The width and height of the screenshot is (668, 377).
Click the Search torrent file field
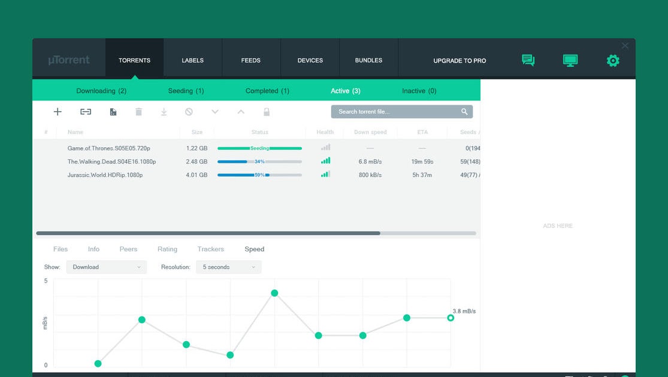tap(402, 111)
